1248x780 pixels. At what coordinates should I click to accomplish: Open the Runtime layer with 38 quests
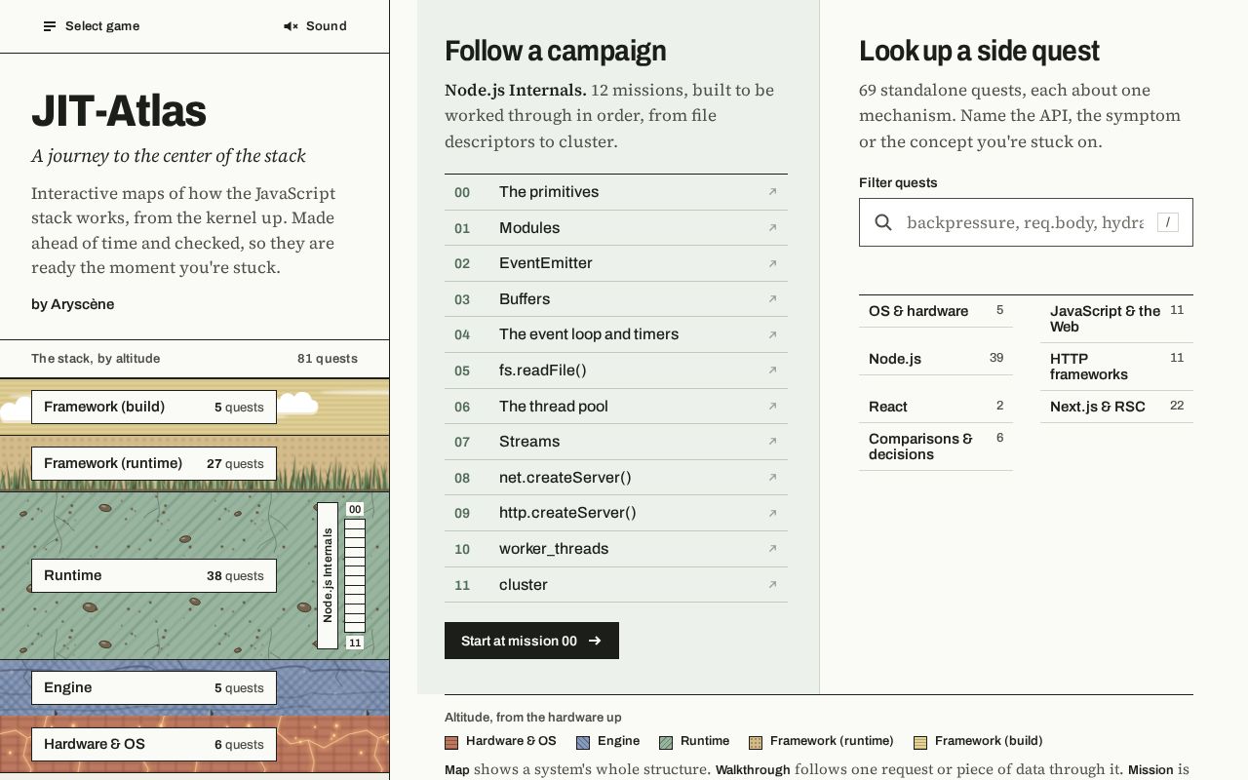point(154,575)
